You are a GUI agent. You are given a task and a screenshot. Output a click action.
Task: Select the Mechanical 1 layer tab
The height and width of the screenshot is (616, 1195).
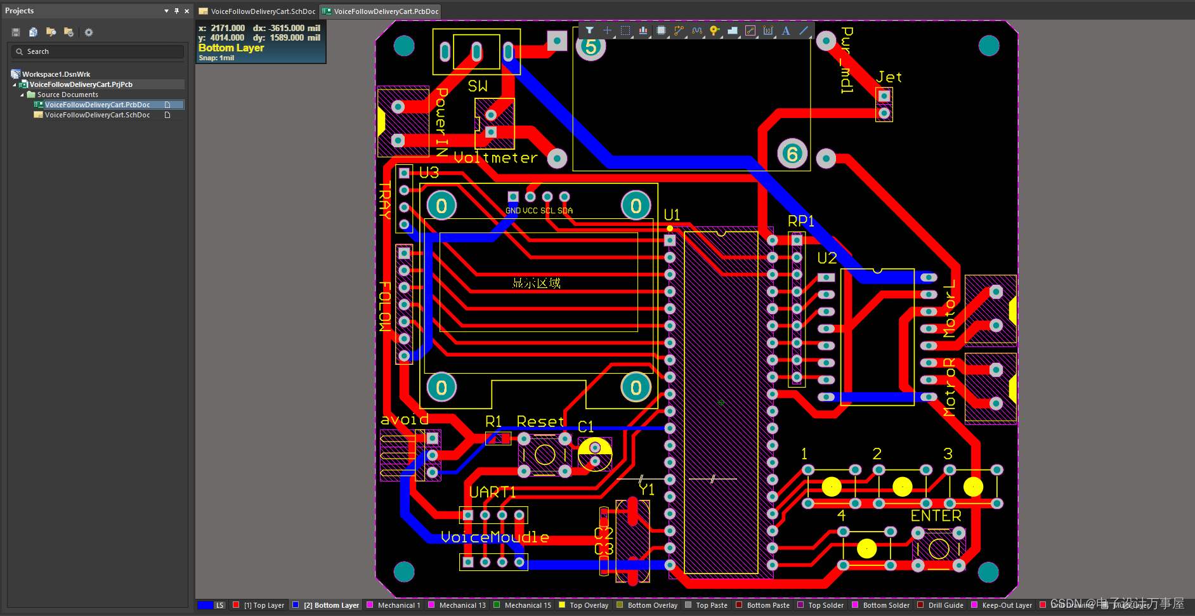[393, 605]
